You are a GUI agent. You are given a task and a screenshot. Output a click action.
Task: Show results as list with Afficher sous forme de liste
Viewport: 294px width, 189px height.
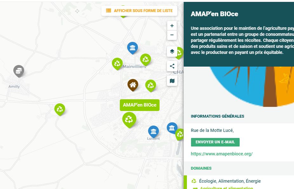coord(139,10)
